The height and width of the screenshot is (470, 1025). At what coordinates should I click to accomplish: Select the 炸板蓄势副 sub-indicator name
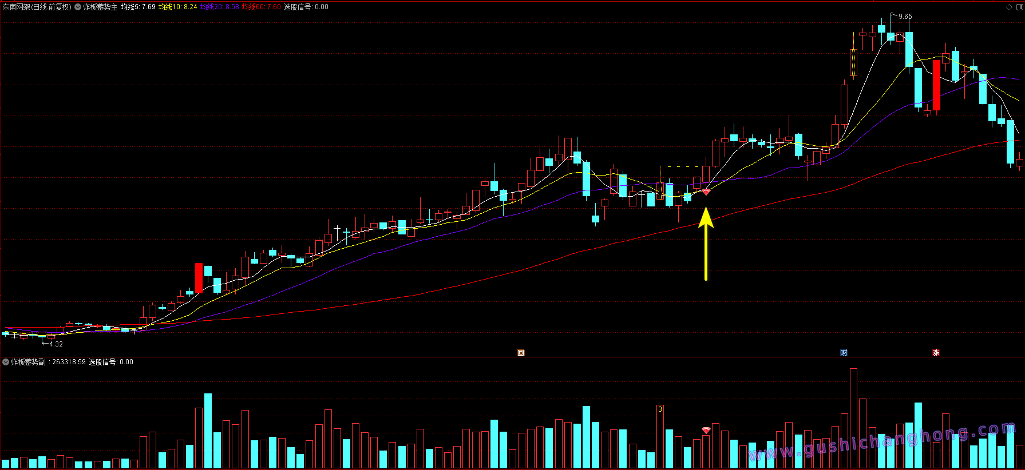[x=28, y=362]
